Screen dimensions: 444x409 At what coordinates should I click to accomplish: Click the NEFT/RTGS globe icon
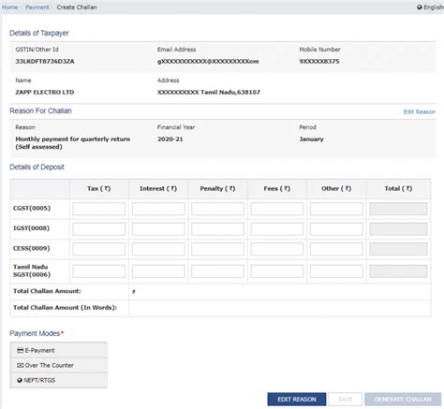20,380
